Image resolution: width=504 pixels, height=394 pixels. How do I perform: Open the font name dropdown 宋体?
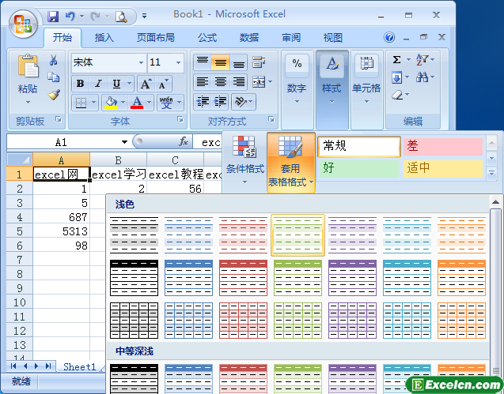[x=141, y=62]
